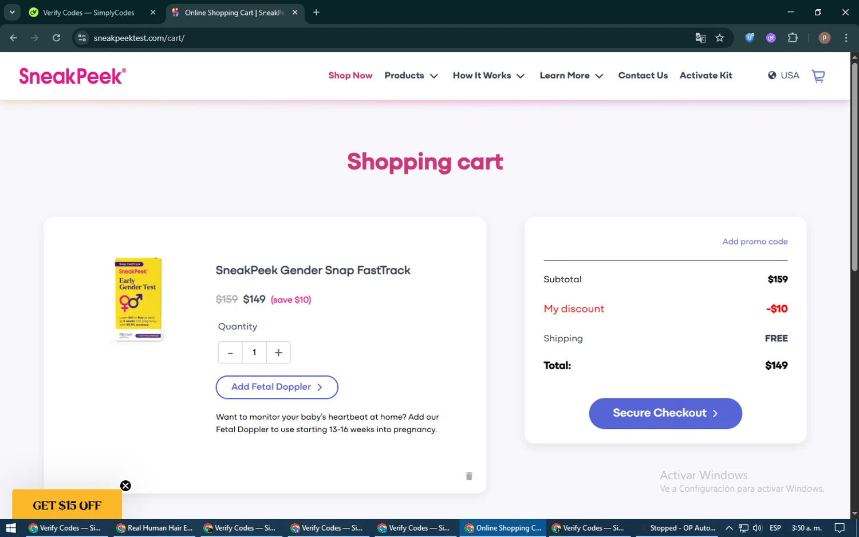Expand the How It Works menu

tap(488, 76)
